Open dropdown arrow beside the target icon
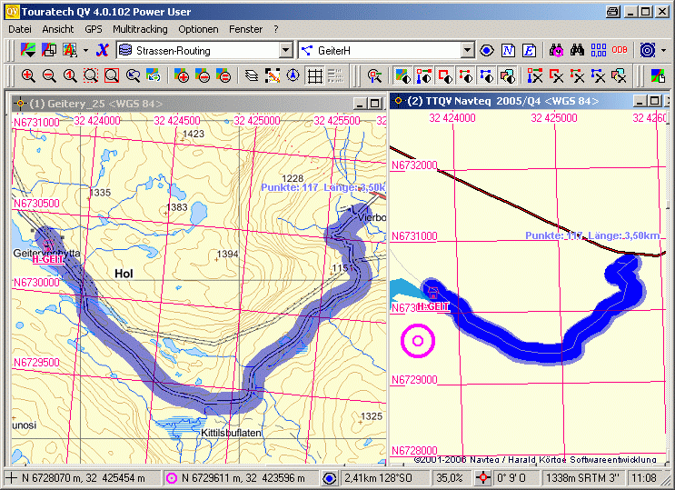This screenshot has width=675, height=490. tap(663, 50)
